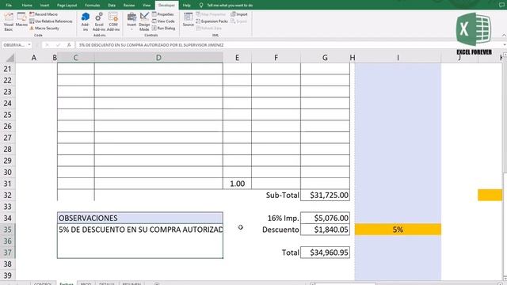Select column I header

(398, 58)
